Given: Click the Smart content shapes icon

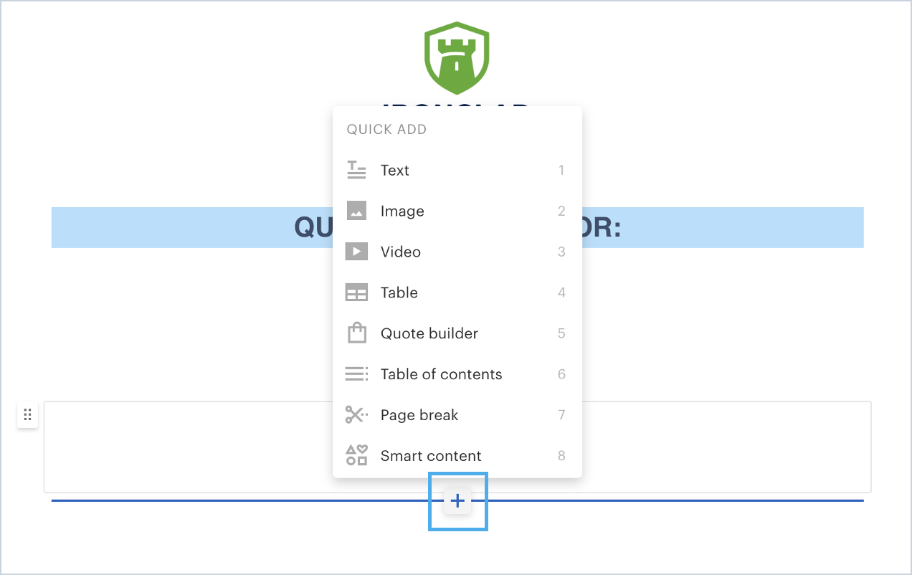Looking at the screenshot, I should click(x=356, y=456).
